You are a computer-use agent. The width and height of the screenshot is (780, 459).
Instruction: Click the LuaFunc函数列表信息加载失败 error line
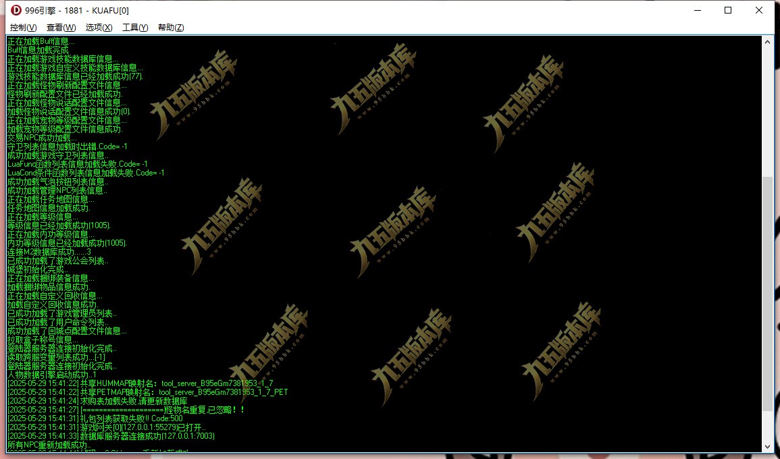[x=78, y=164]
